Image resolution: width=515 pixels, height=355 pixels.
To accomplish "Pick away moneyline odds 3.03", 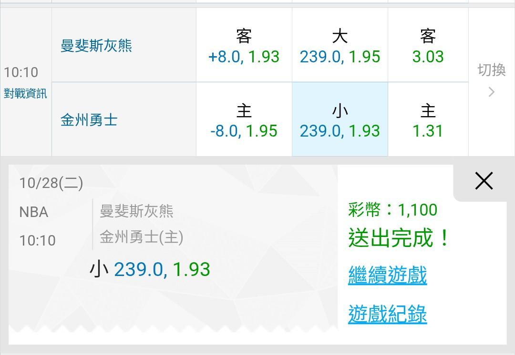I will coord(428,46).
